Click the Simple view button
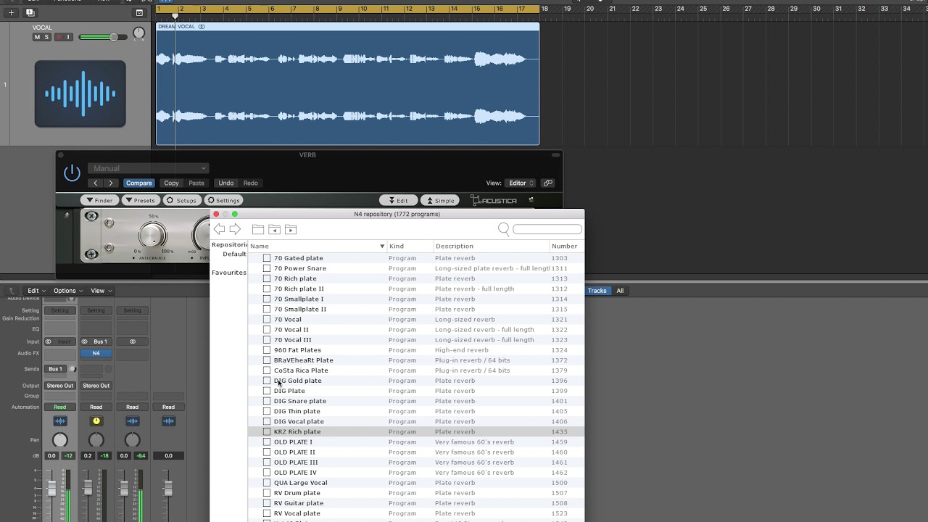The image size is (928, 522). pyautogui.click(x=439, y=201)
